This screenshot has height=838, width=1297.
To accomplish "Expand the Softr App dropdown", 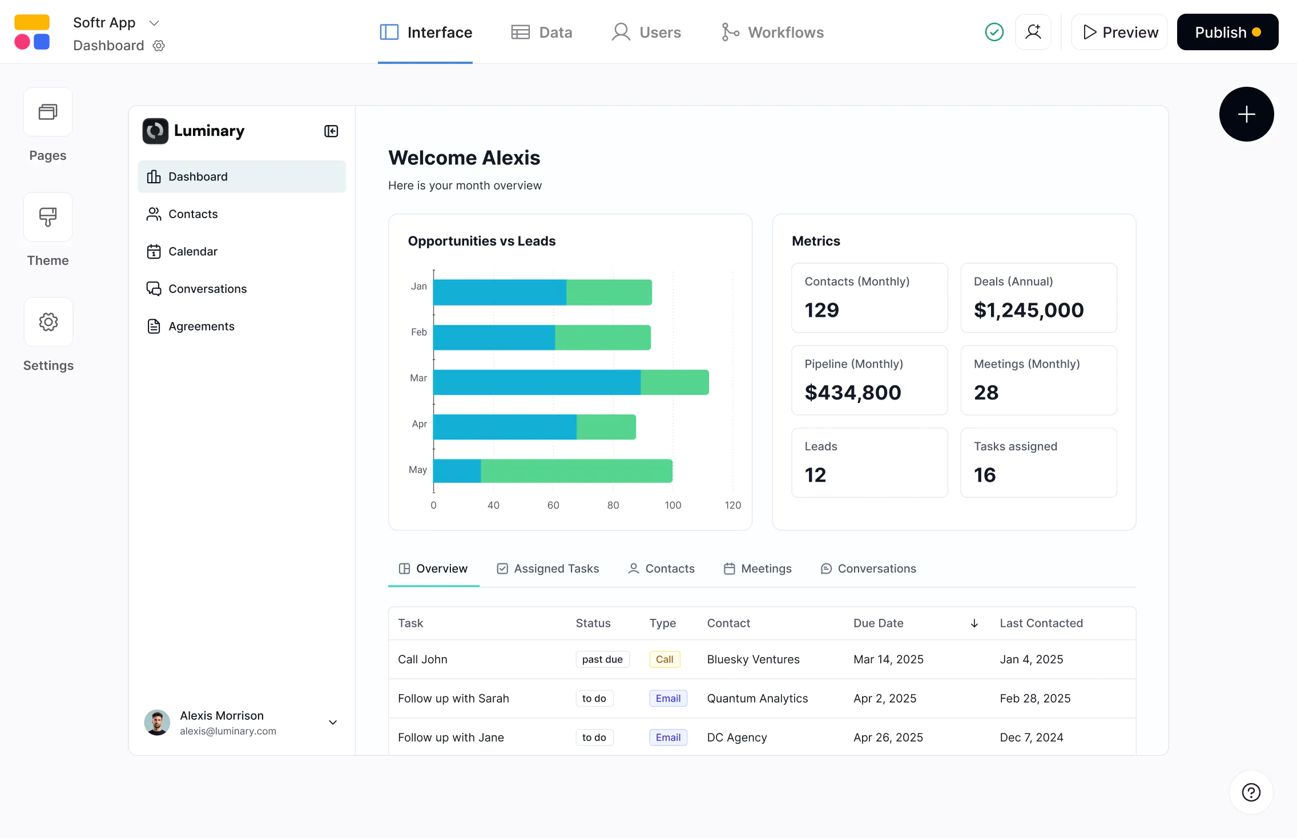I will pyautogui.click(x=154, y=23).
